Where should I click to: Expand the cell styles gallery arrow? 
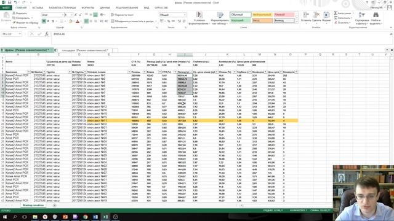pos(297,22)
